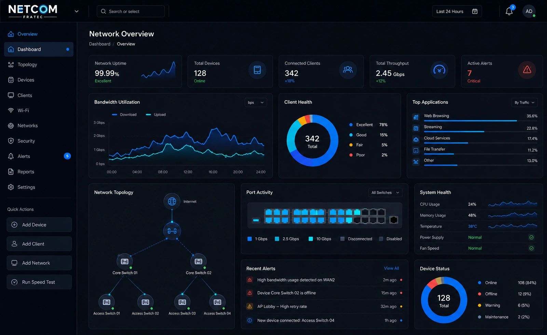Click the Fan Speed status check icon
The width and height of the screenshot is (547, 335).
click(531, 248)
